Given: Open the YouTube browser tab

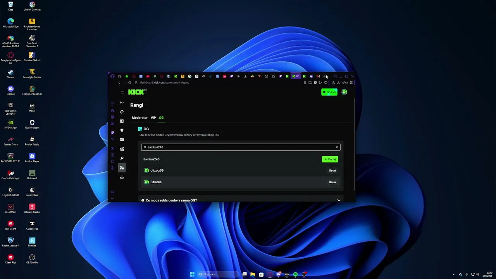Looking at the screenshot, I should click(148, 76).
